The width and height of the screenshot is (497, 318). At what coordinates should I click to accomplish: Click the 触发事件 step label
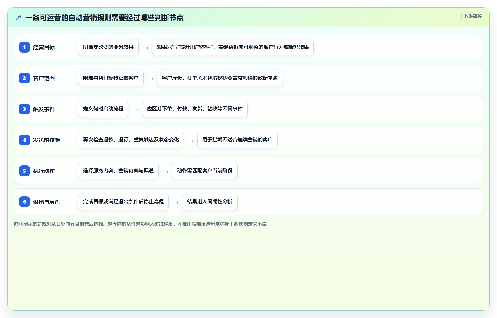44,109
